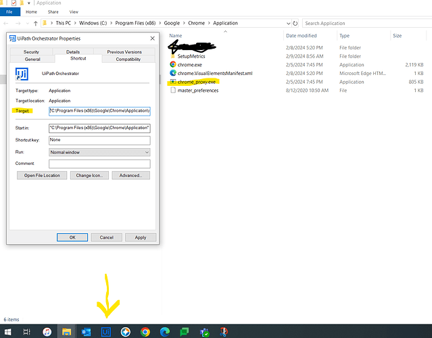
Task: Open the Snipping tool taskbar icon
Action: (224, 332)
